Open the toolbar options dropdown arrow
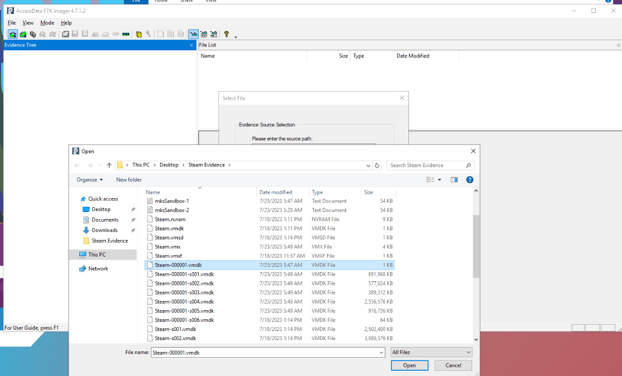 click(236, 37)
